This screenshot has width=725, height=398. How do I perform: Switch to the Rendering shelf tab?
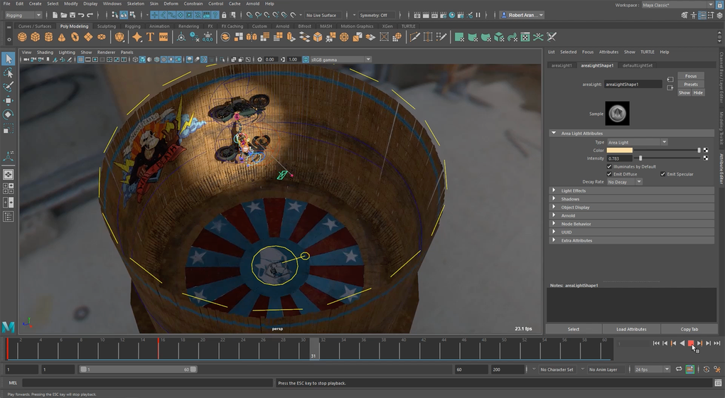pyautogui.click(x=188, y=26)
